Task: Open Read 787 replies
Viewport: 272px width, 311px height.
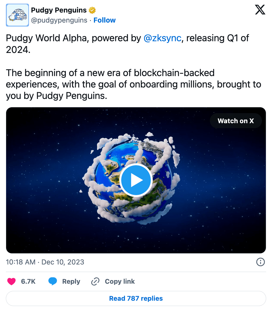Action: [x=136, y=298]
